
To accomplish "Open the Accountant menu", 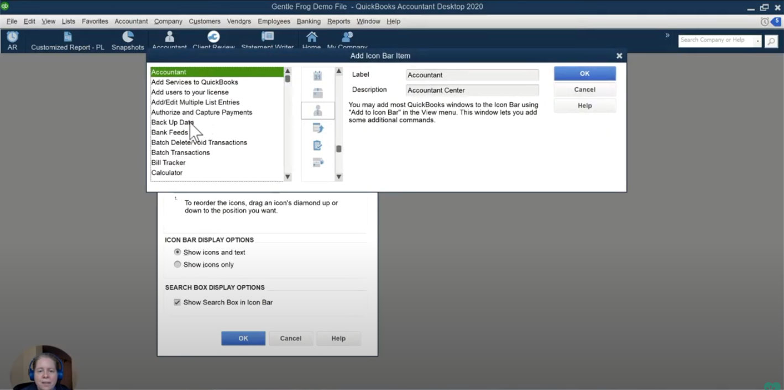I will click(x=131, y=22).
